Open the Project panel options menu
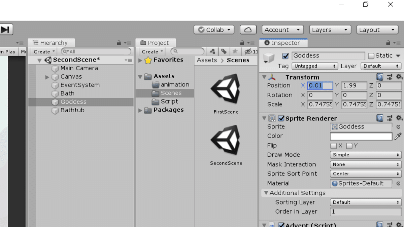 251,43
